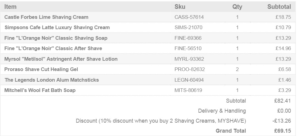
Task: Open The Legends London Alum Matchsticks
Action: [52, 80]
